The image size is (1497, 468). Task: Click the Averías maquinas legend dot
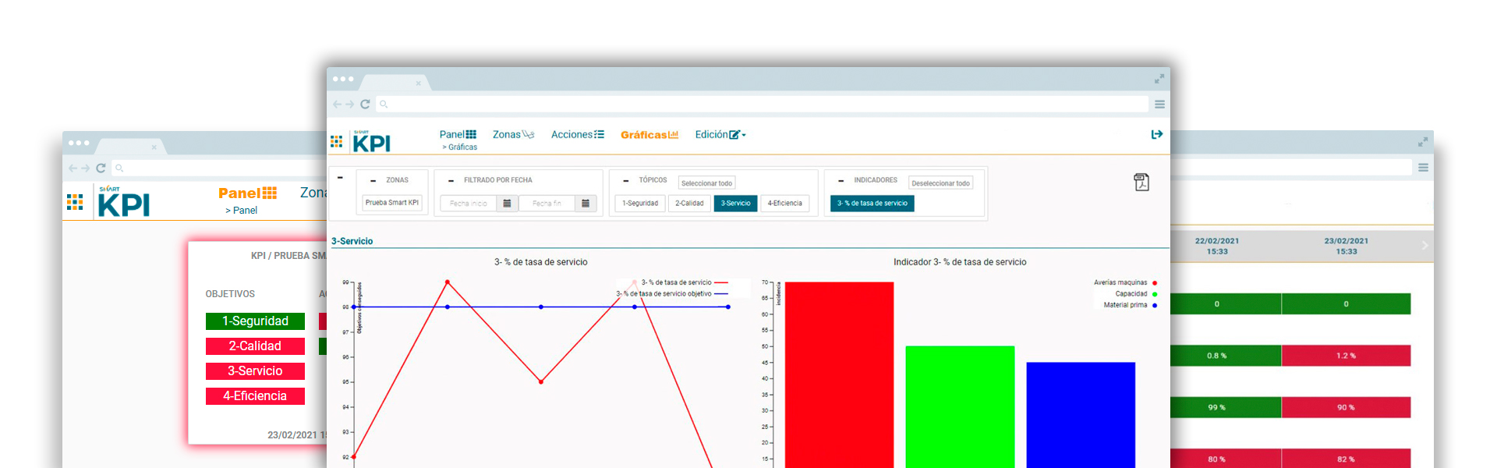(1155, 283)
